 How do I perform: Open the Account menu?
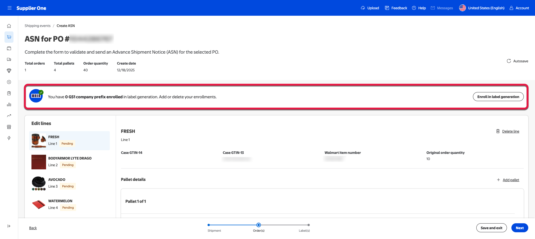[x=519, y=8]
